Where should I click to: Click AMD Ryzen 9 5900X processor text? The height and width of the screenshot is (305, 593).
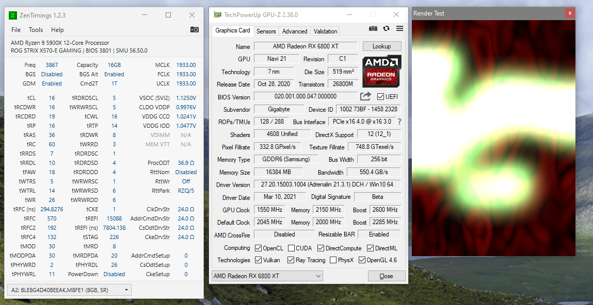(x=60, y=43)
